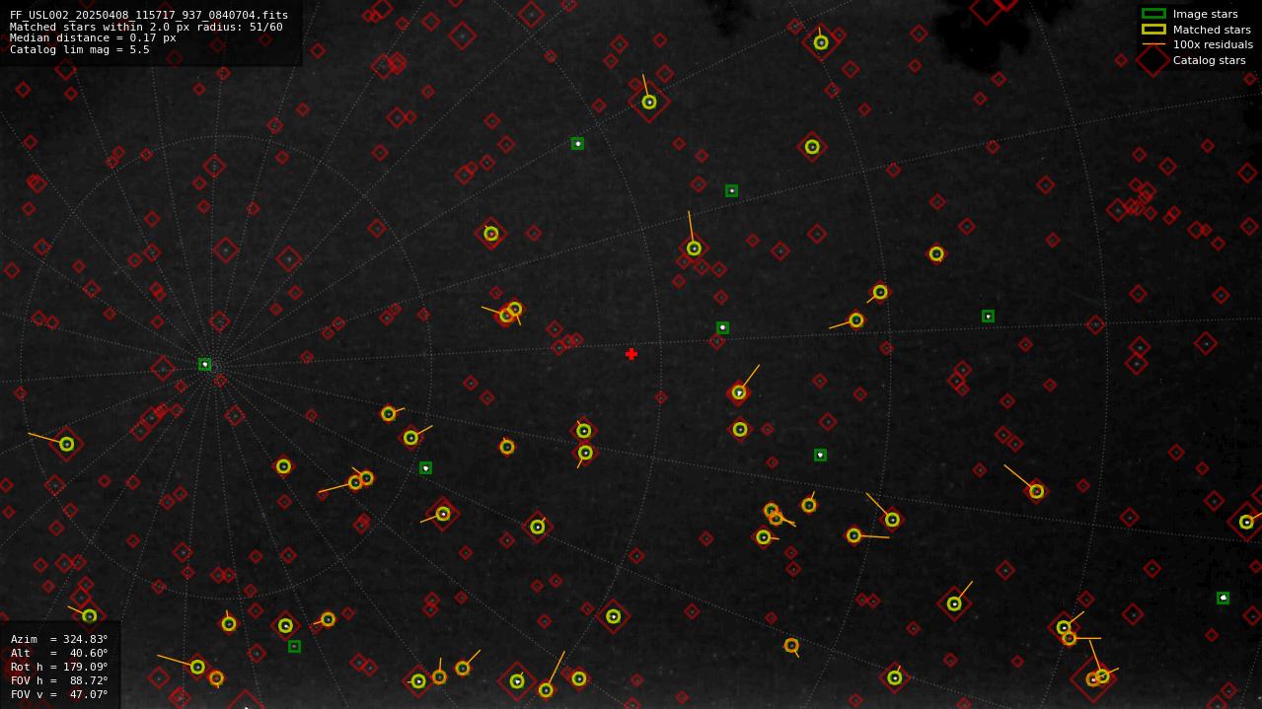
Task: Click 'Catalog lim mag = 5.5' line
Action: tap(80, 49)
